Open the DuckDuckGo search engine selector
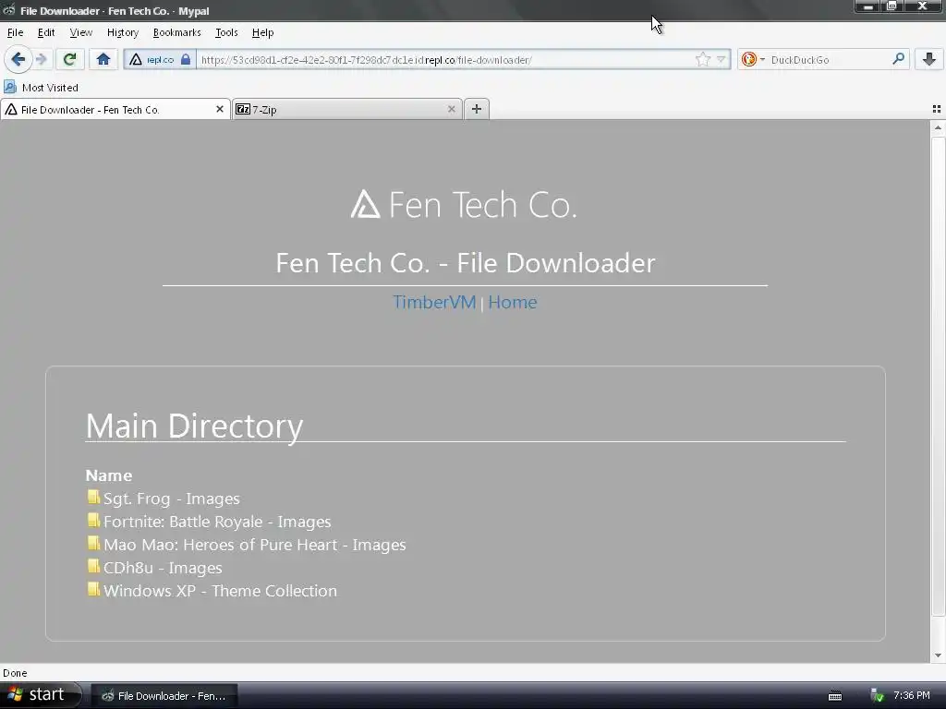Screen dimensions: 946x709 (x=752, y=60)
